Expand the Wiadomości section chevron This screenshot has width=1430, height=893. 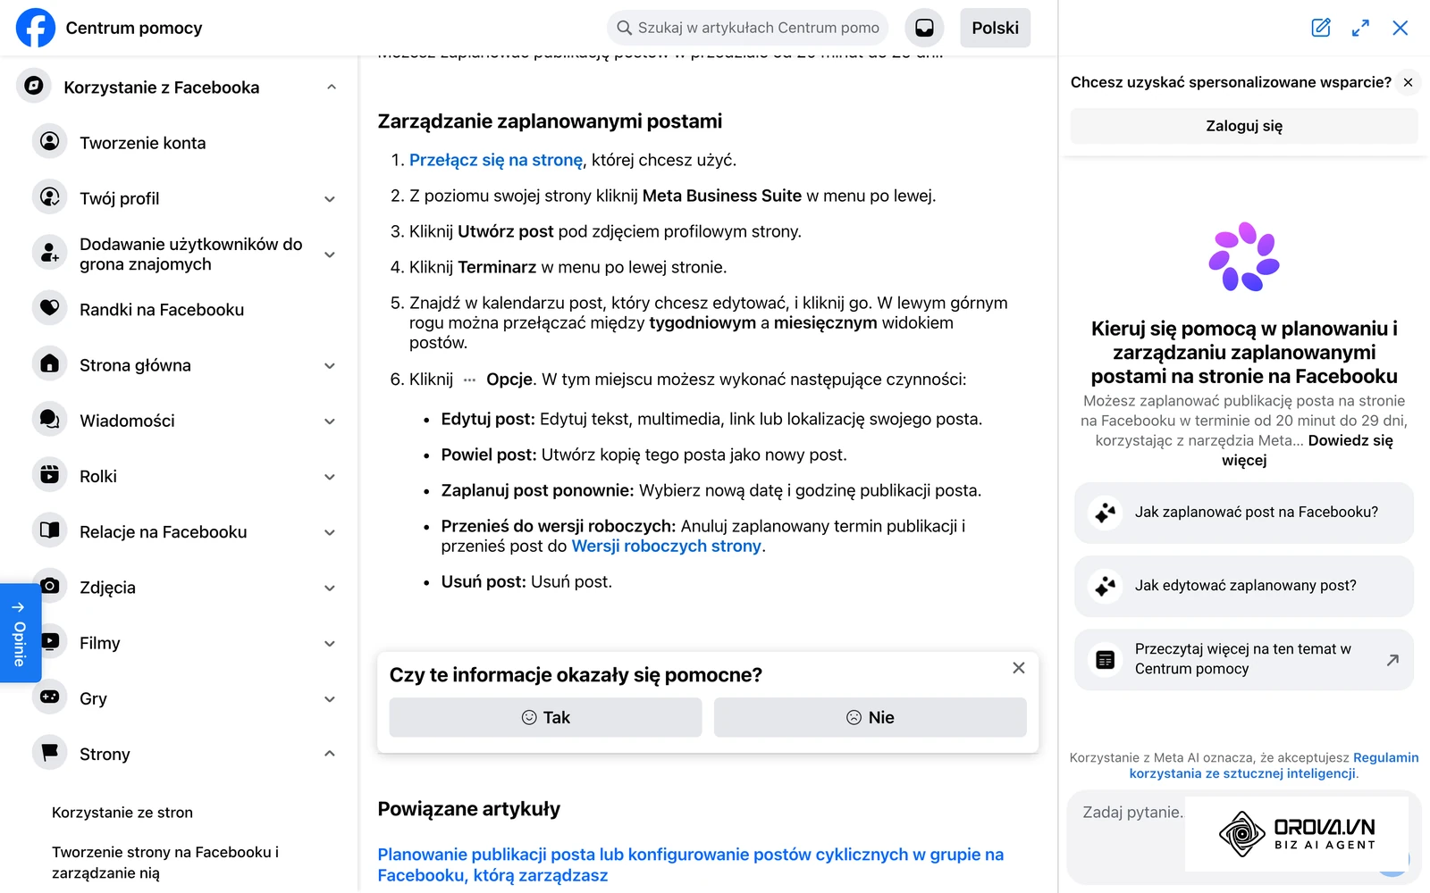(x=330, y=421)
